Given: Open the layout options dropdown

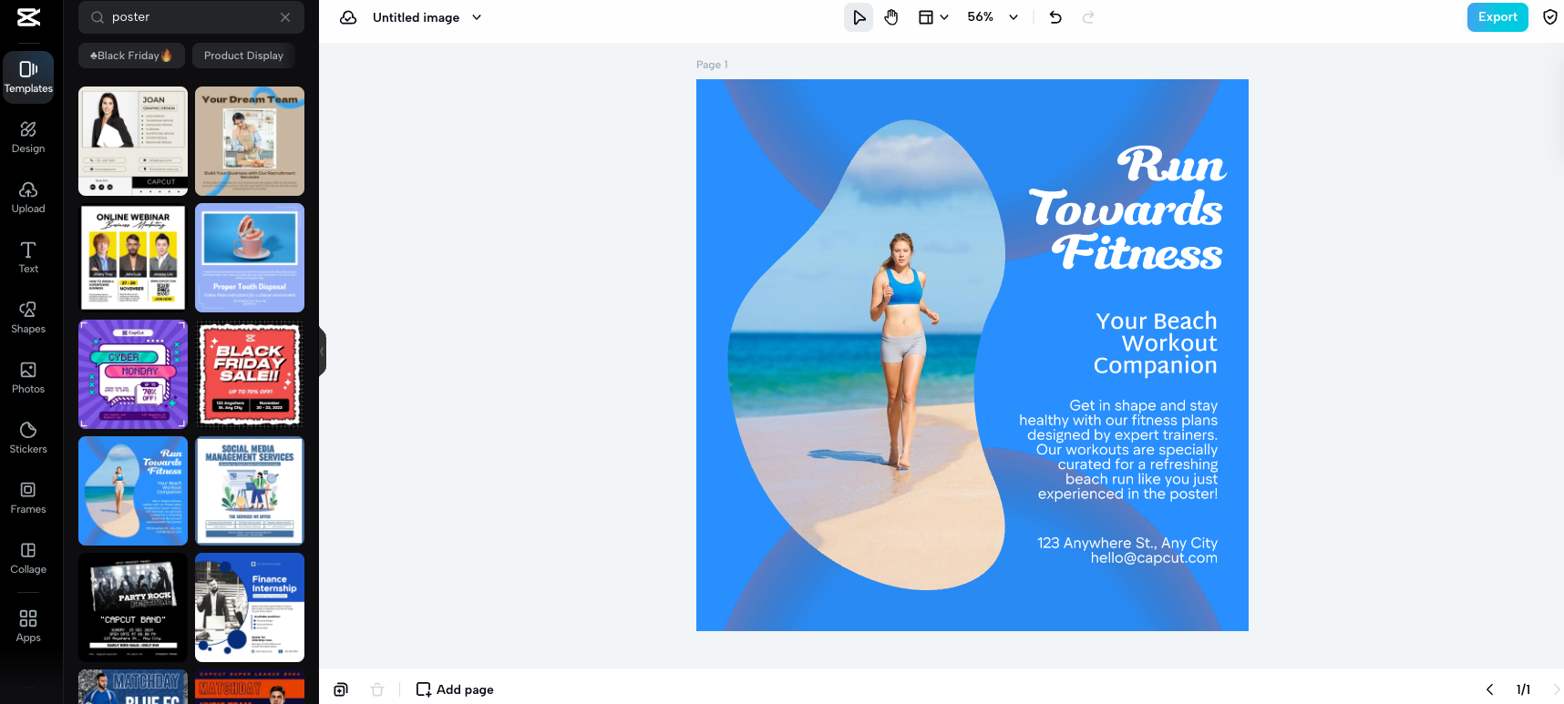Looking at the screenshot, I should click(x=933, y=17).
